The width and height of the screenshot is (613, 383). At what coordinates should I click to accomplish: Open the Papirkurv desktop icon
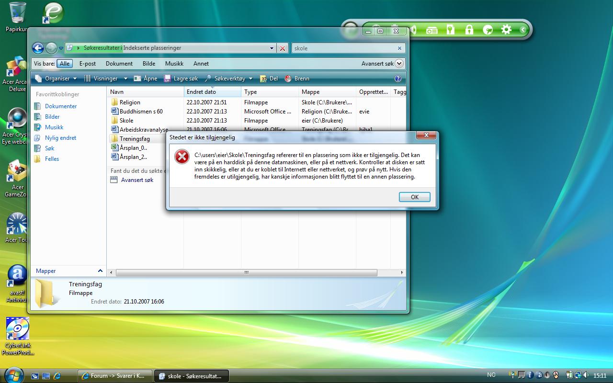(17, 17)
